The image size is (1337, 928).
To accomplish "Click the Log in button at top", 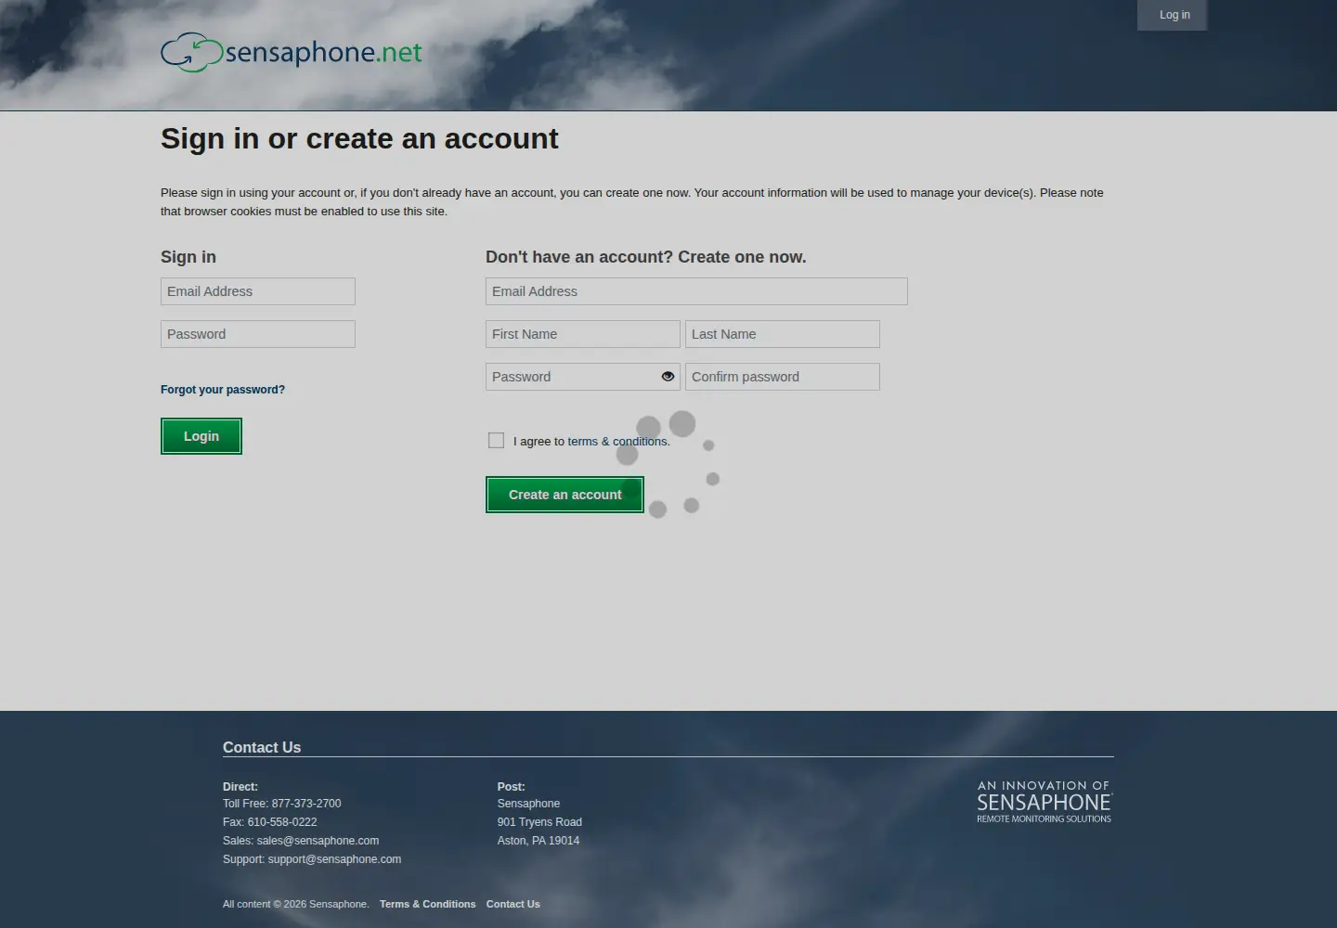I will click(x=1174, y=15).
